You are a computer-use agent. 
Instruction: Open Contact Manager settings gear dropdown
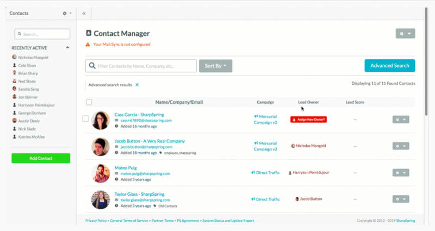pos(405,34)
